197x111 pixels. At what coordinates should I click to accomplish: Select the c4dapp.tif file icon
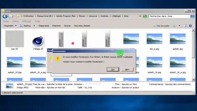(x=38, y=41)
